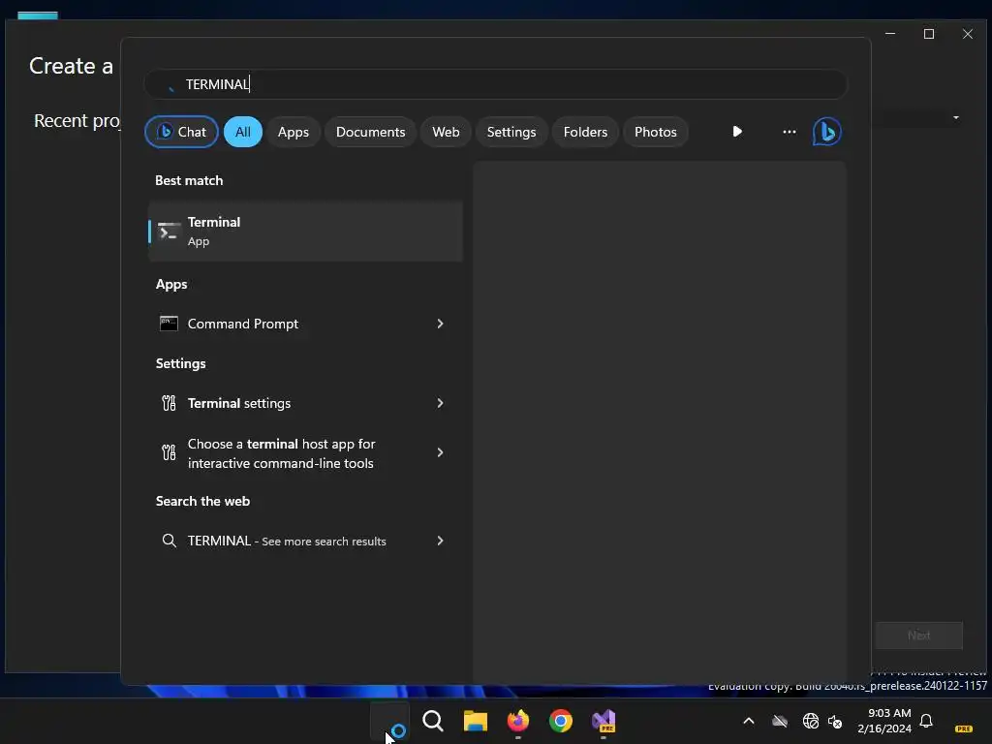Click the search box containing TERMINAL
The image size is (992, 744).
pos(495,84)
